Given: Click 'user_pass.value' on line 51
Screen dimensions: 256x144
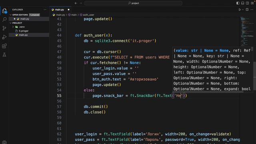Looking at the screenshot, I should tap(109, 74).
